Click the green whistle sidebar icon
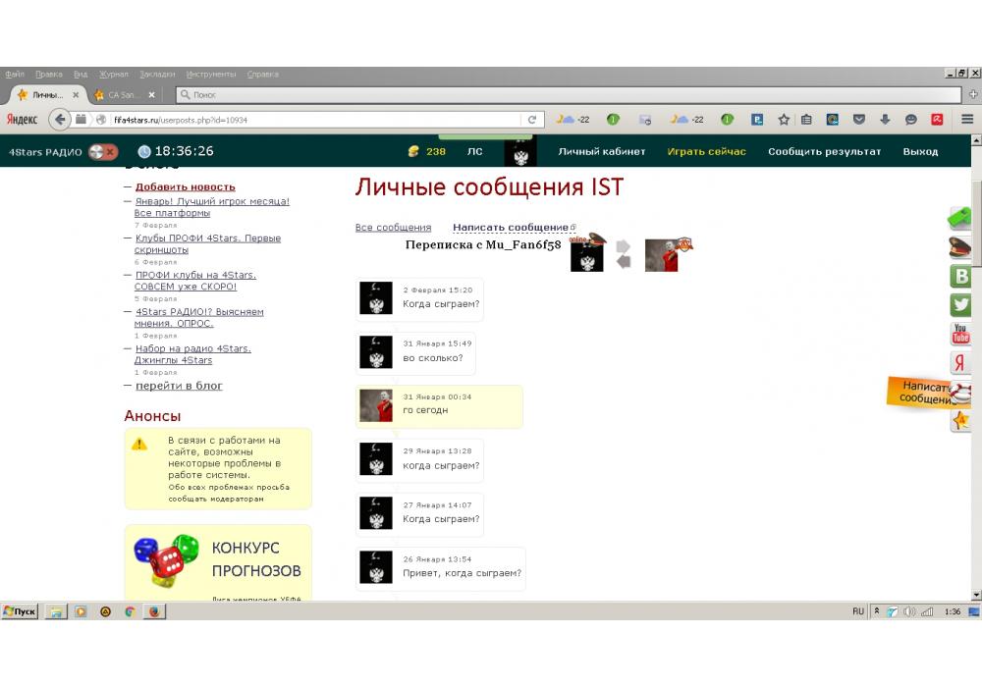Image resolution: width=982 pixels, height=687 pixels. point(959,218)
